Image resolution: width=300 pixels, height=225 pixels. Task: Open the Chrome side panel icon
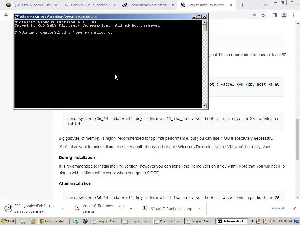coord(275,15)
